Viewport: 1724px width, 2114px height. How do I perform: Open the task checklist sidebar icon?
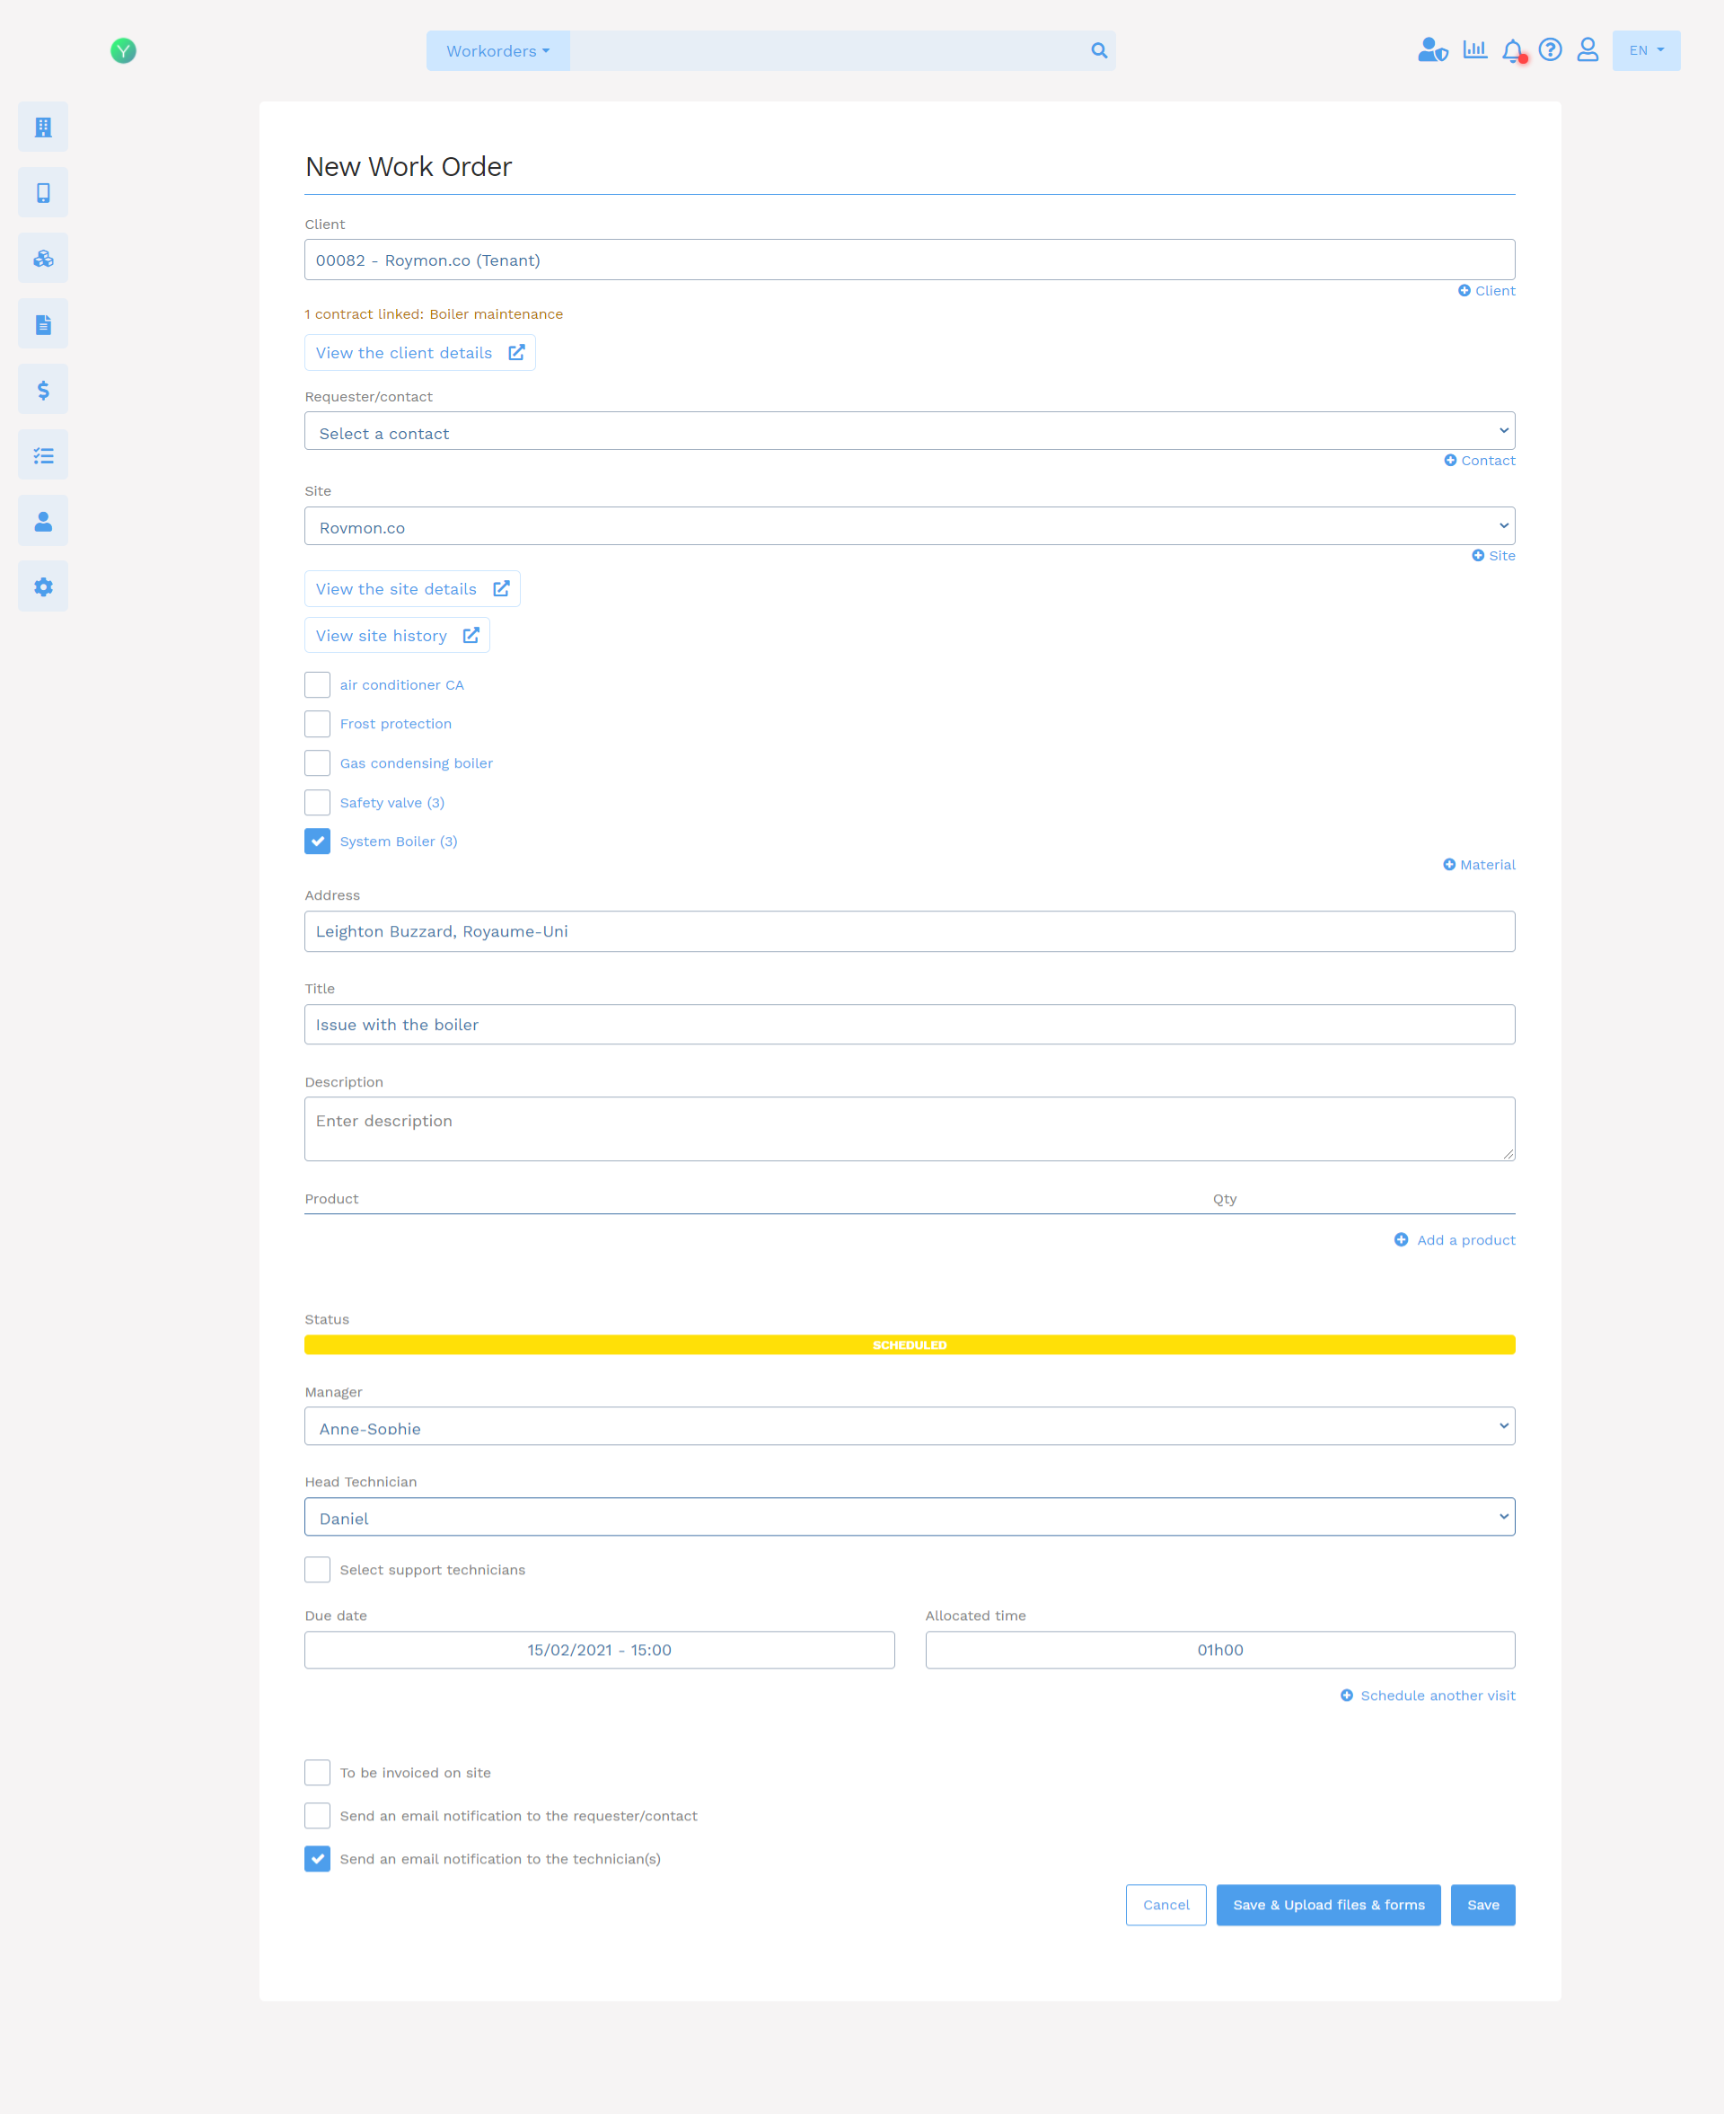click(43, 454)
